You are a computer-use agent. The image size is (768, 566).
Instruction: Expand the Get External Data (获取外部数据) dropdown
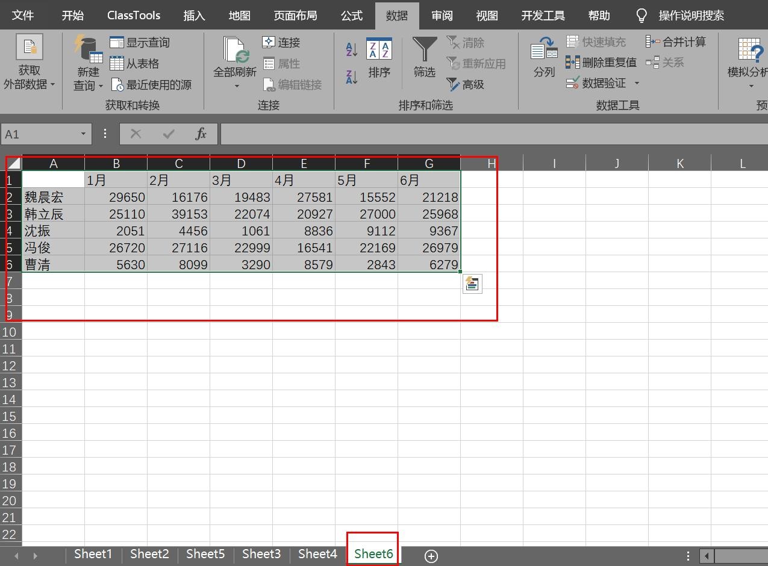tap(29, 78)
